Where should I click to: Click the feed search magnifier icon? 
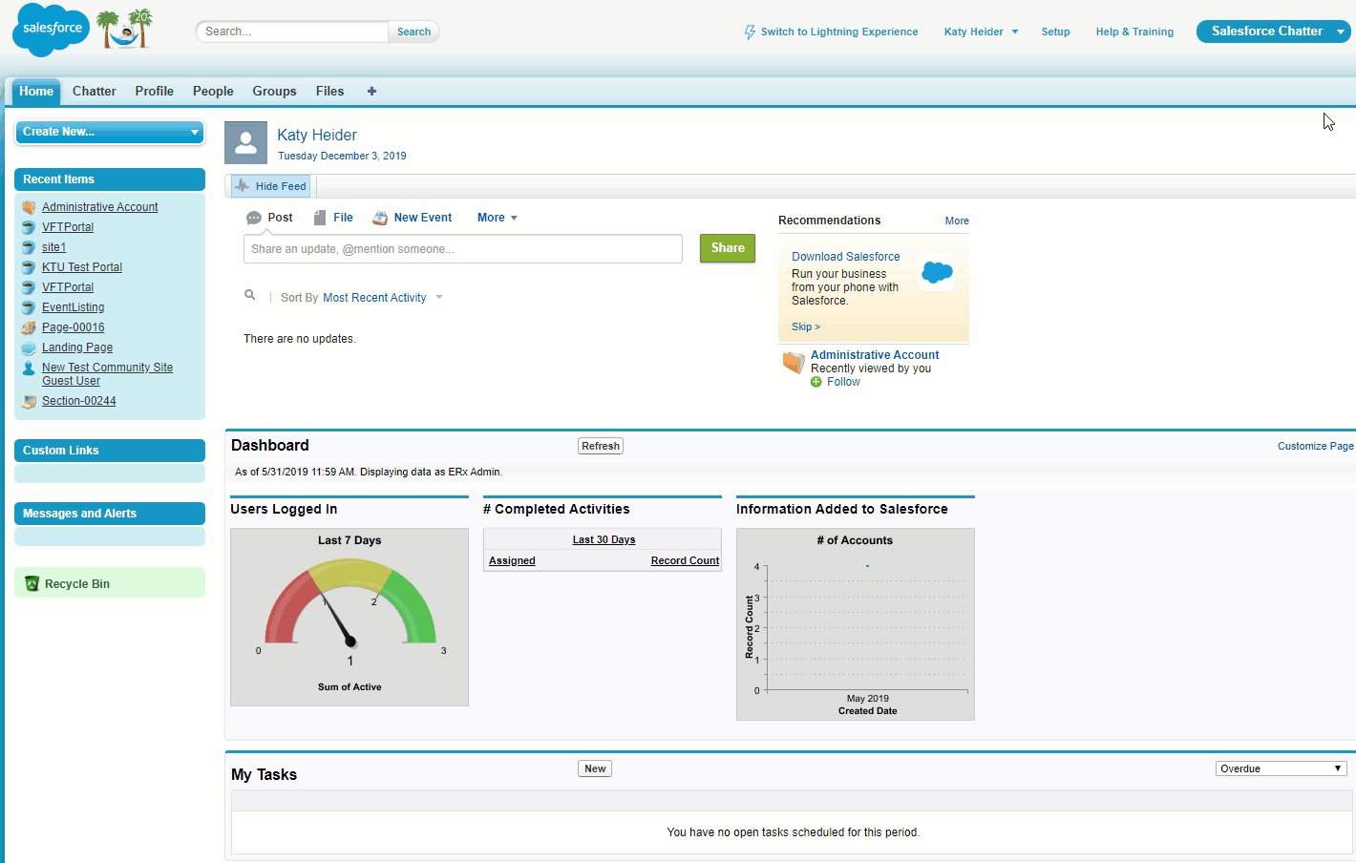pyautogui.click(x=250, y=296)
